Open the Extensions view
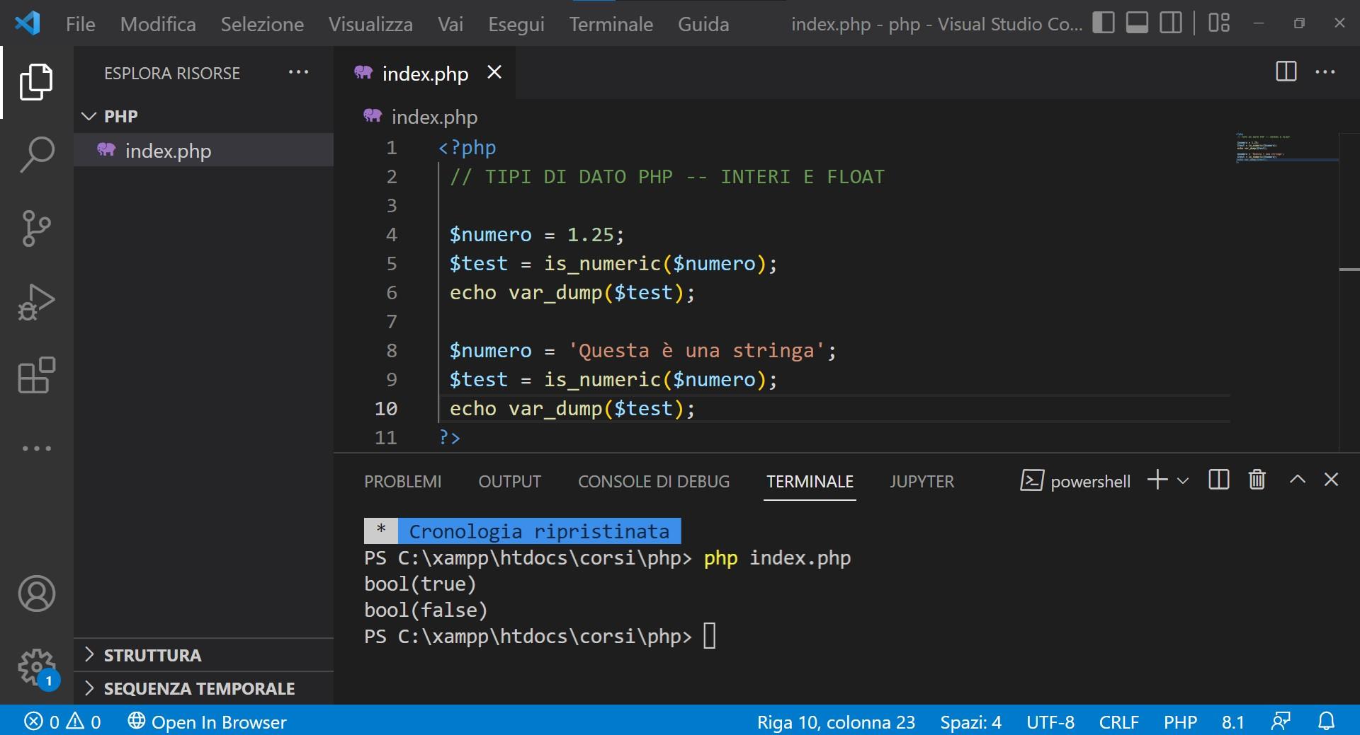Viewport: 1360px width, 735px height. [36, 375]
